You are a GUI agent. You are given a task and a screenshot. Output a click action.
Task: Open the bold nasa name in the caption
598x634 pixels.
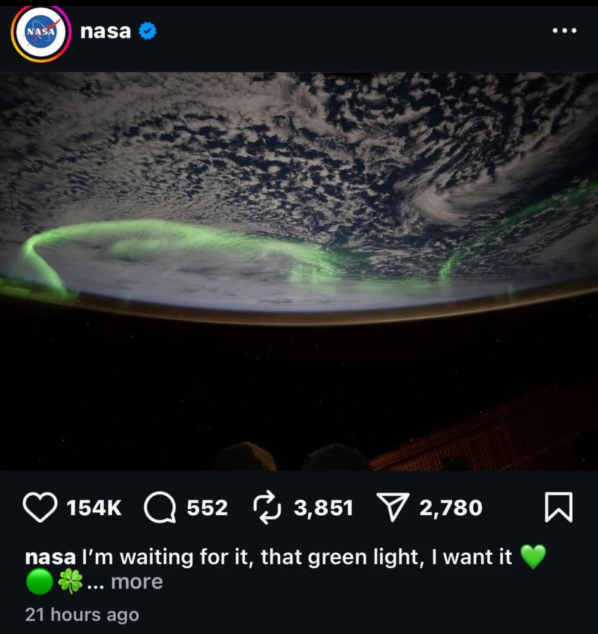coord(50,557)
